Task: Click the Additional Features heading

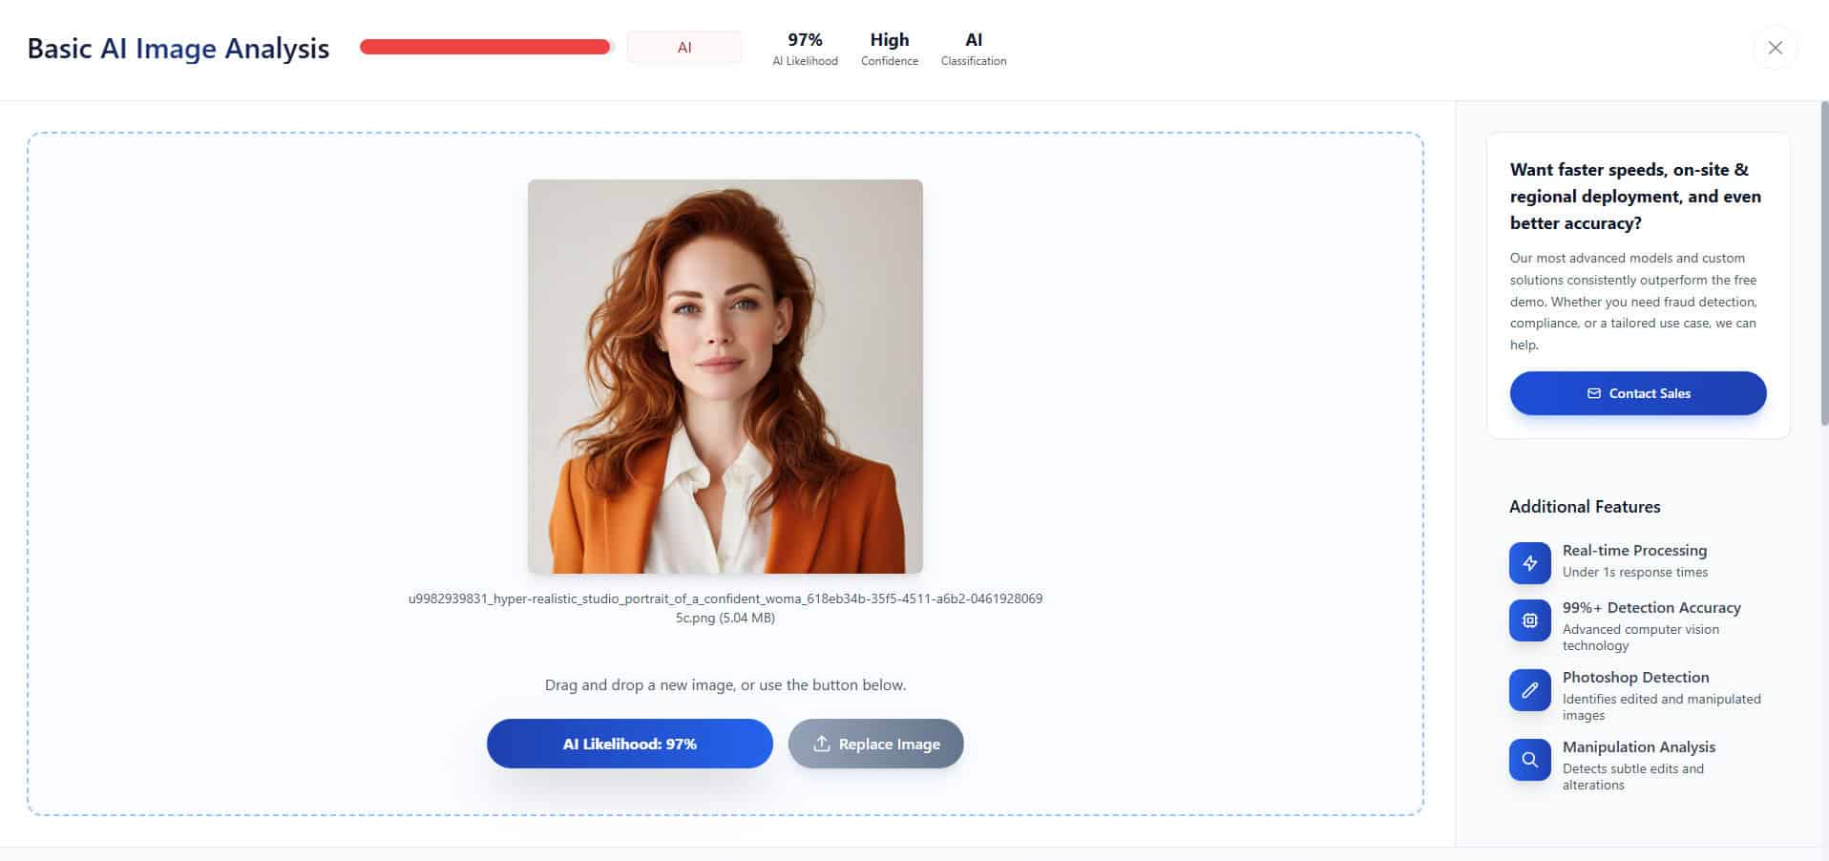Action: [x=1584, y=507]
